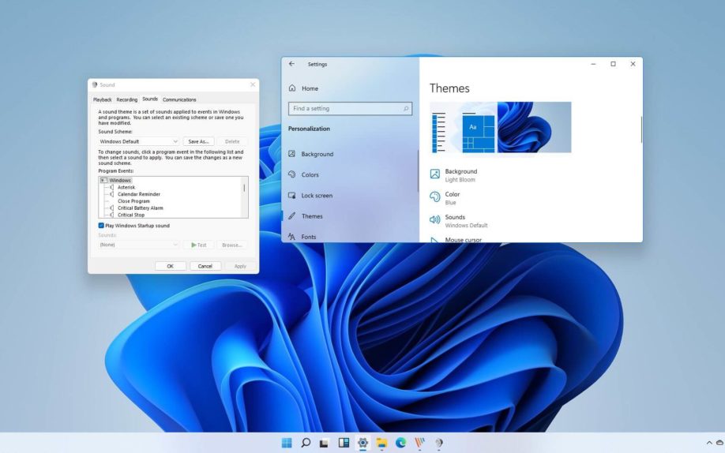
Task: Click speaker icon beside Critical Stop
Action: pos(111,215)
